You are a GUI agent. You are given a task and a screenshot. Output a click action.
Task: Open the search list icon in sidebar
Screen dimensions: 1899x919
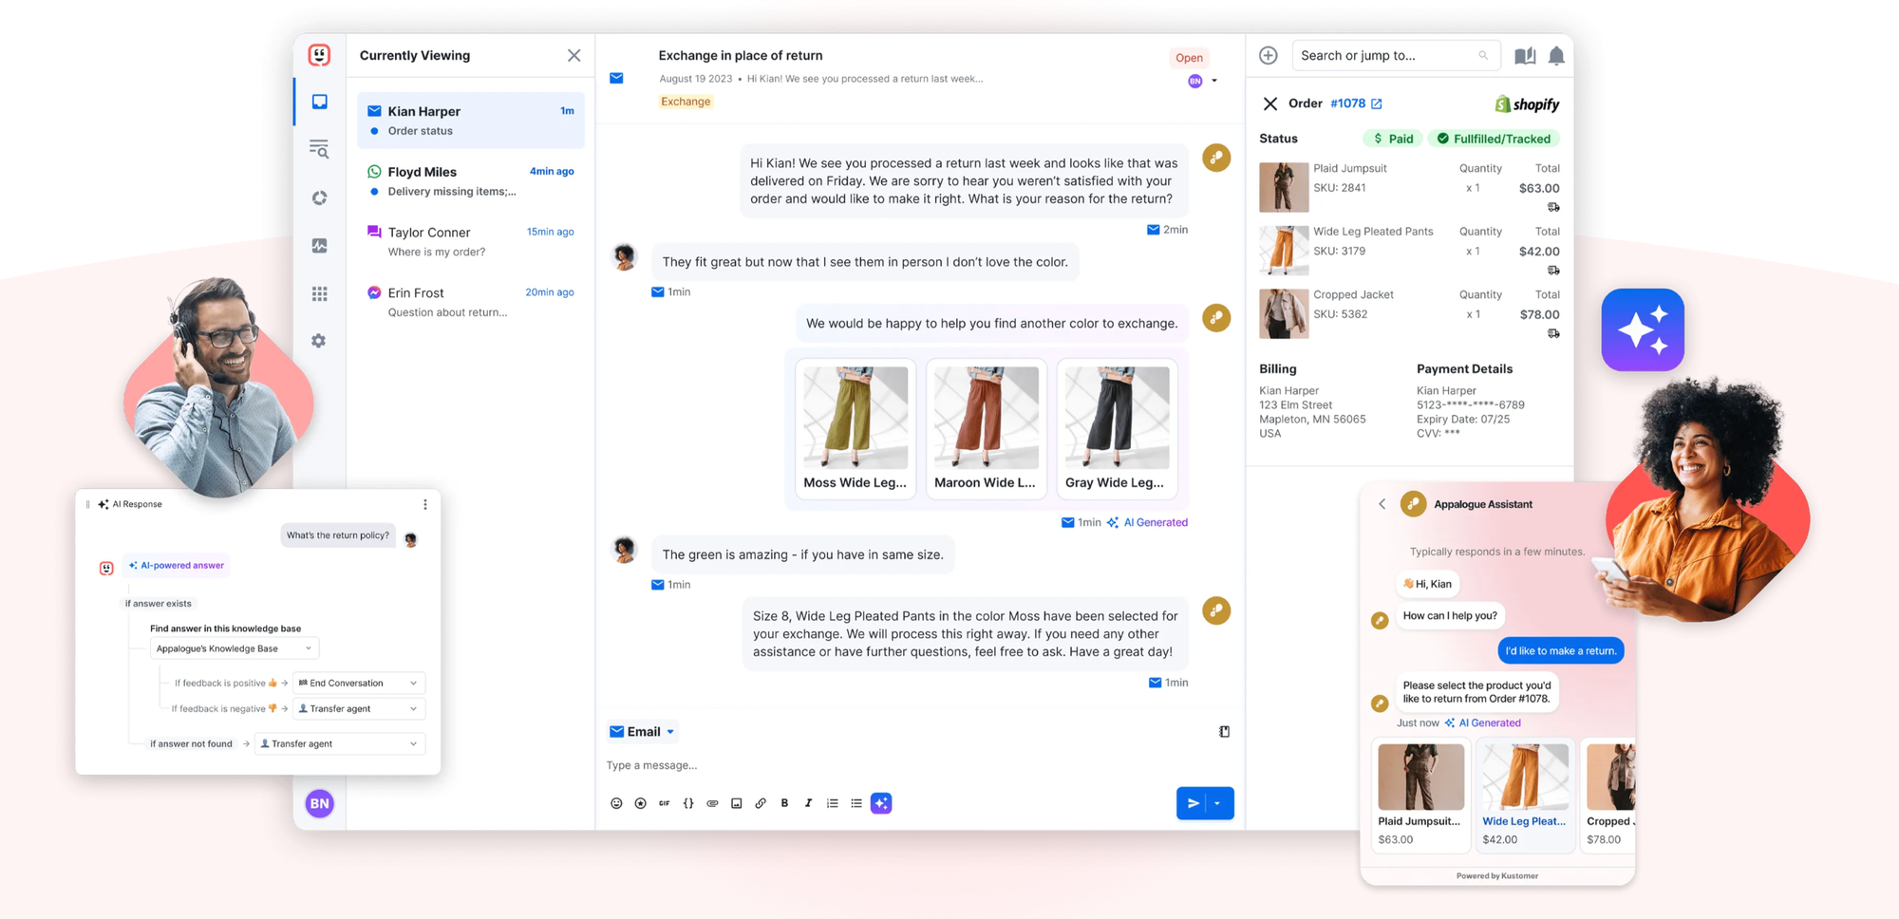pyautogui.click(x=319, y=149)
